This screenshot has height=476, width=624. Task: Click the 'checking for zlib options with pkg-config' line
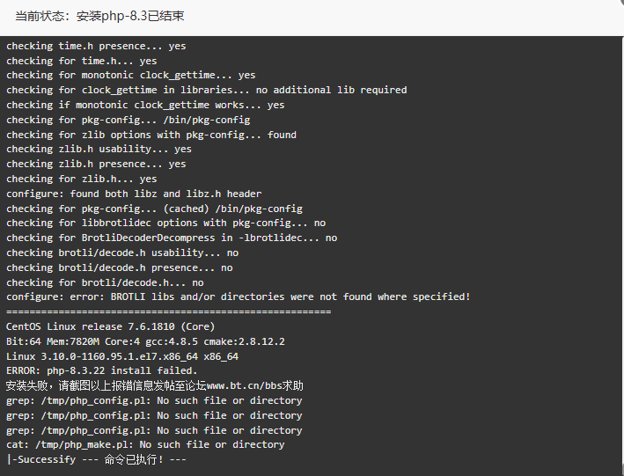tap(151, 135)
